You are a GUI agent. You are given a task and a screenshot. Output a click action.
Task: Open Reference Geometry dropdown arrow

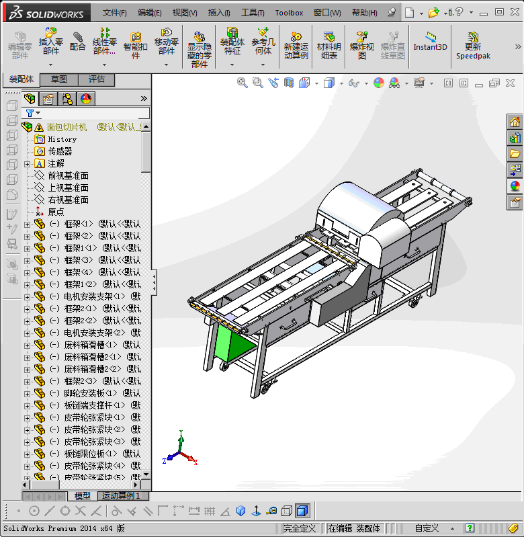coord(263,65)
